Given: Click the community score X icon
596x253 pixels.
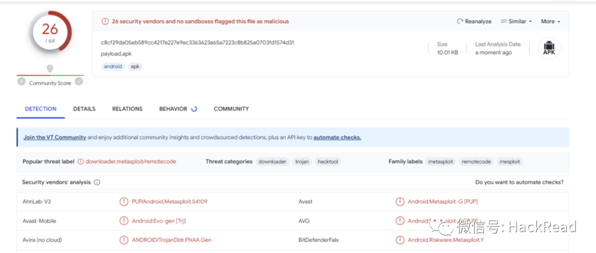Looking at the screenshot, I should [22, 81].
